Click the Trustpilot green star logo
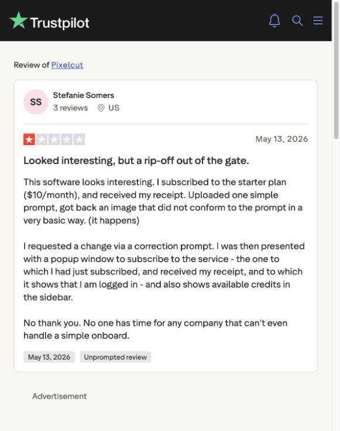The width and height of the screenshot is (340, 431). [x=18, y=20]
